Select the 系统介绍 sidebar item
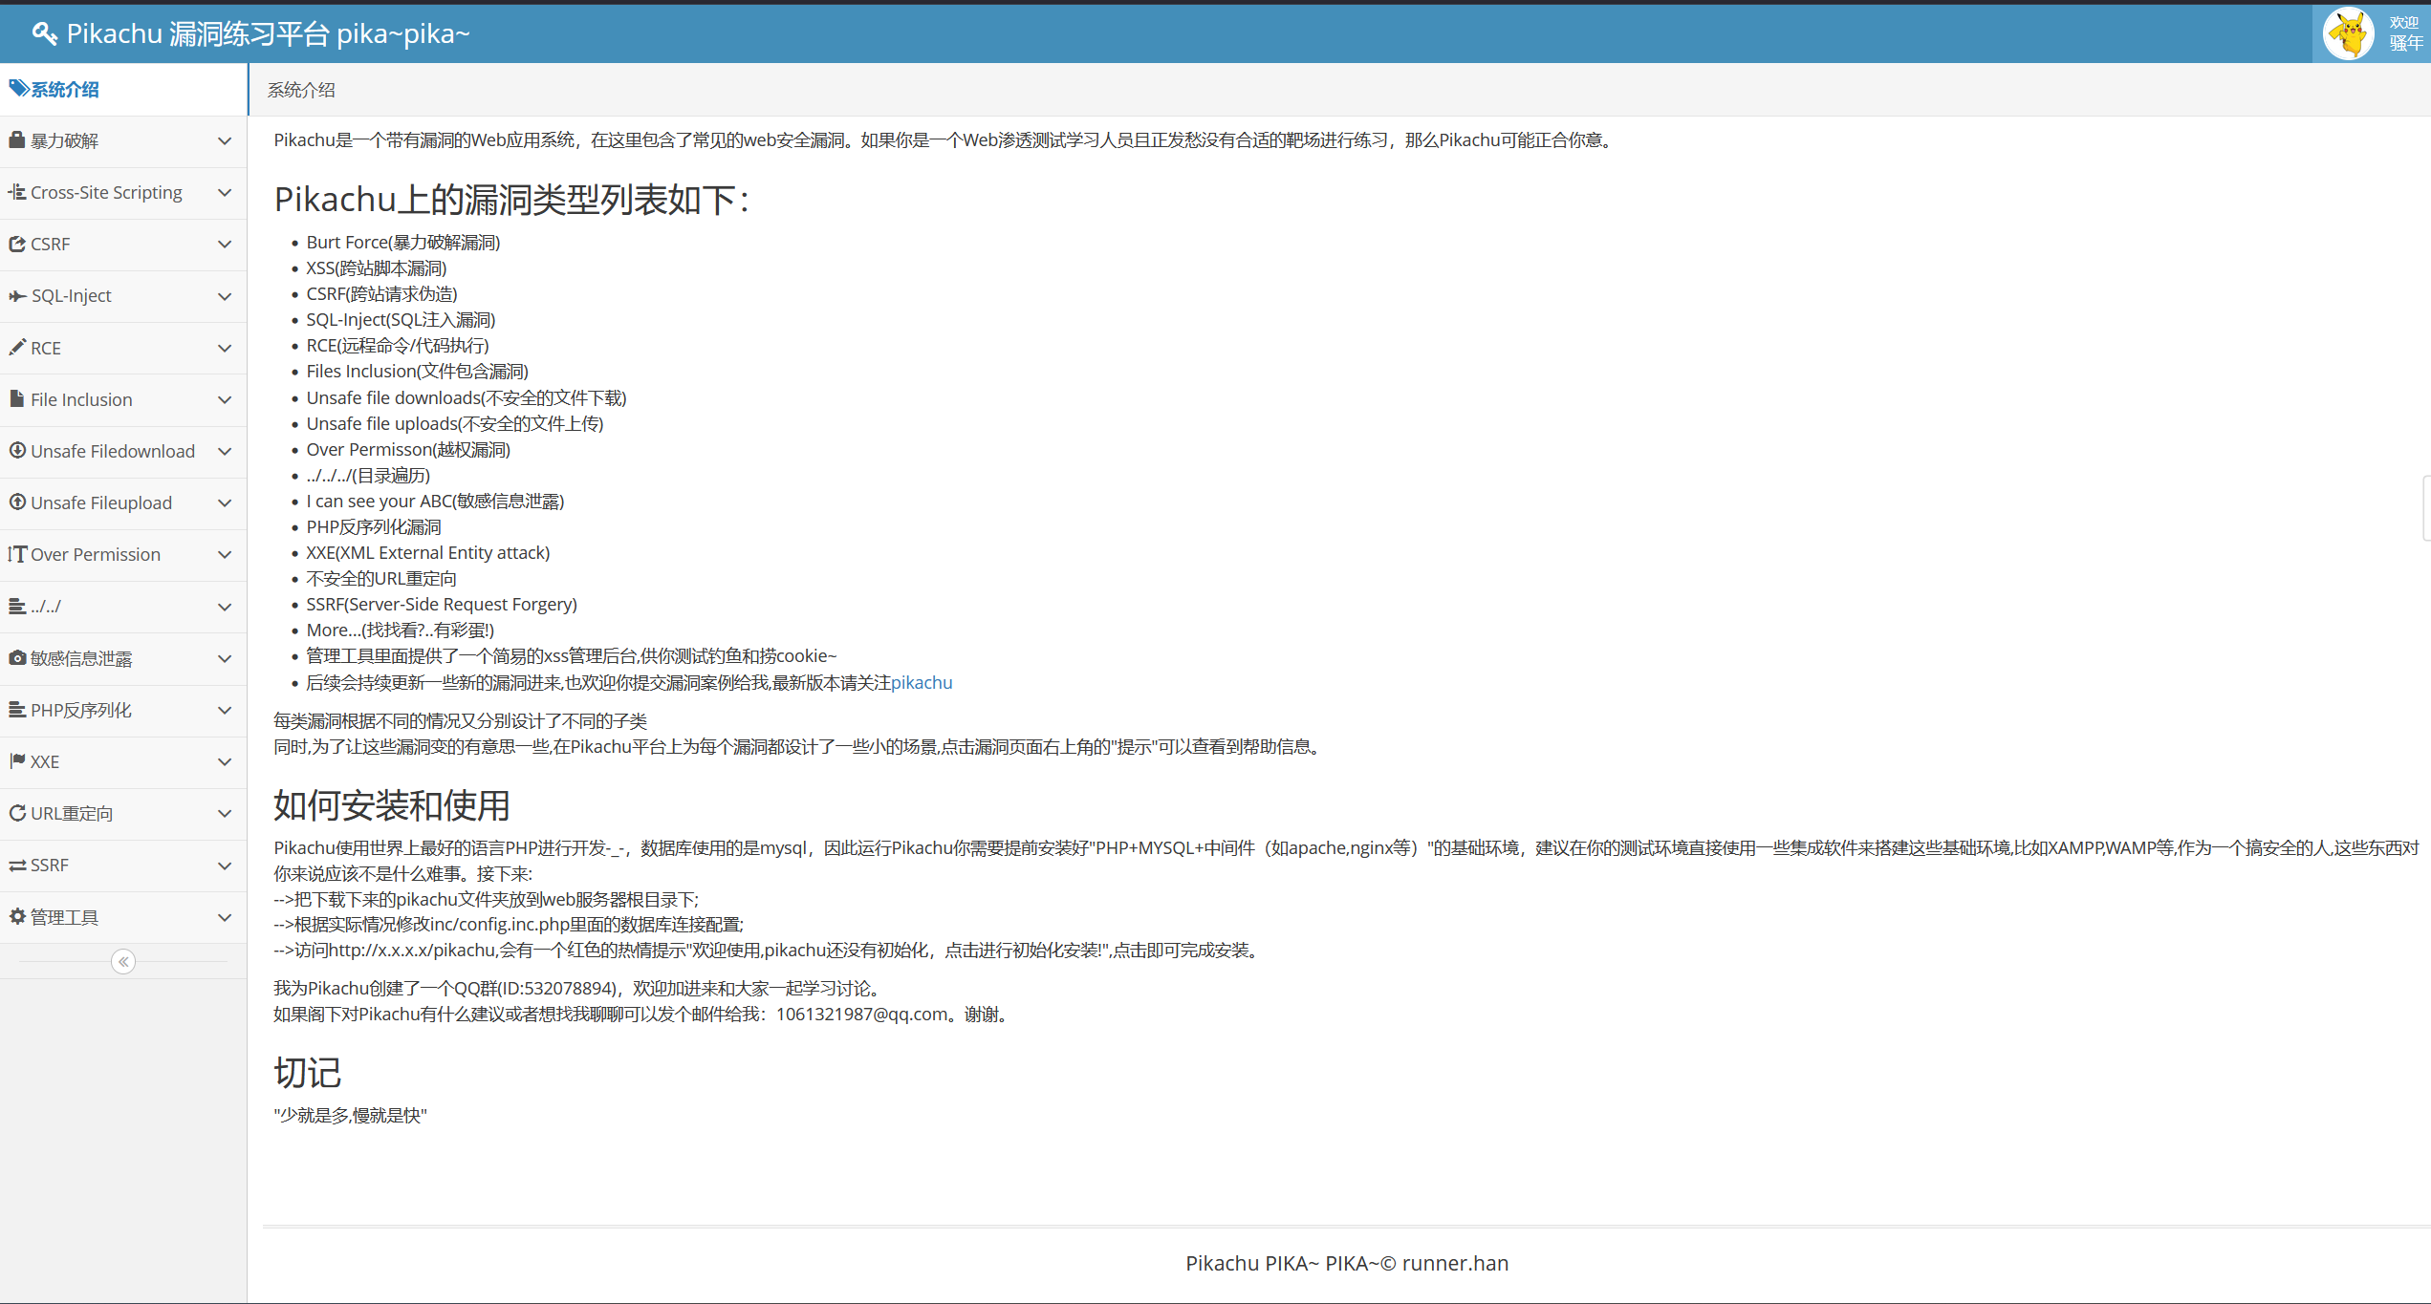 (x=64, y=89)
